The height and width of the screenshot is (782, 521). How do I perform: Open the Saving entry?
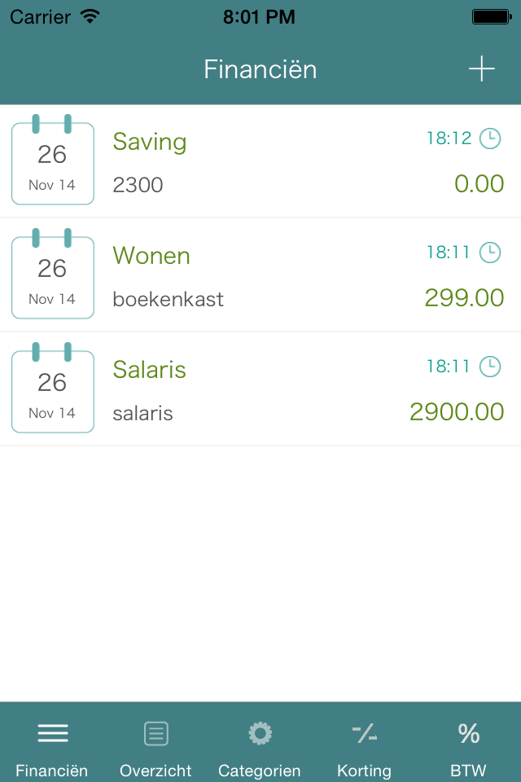260,160
